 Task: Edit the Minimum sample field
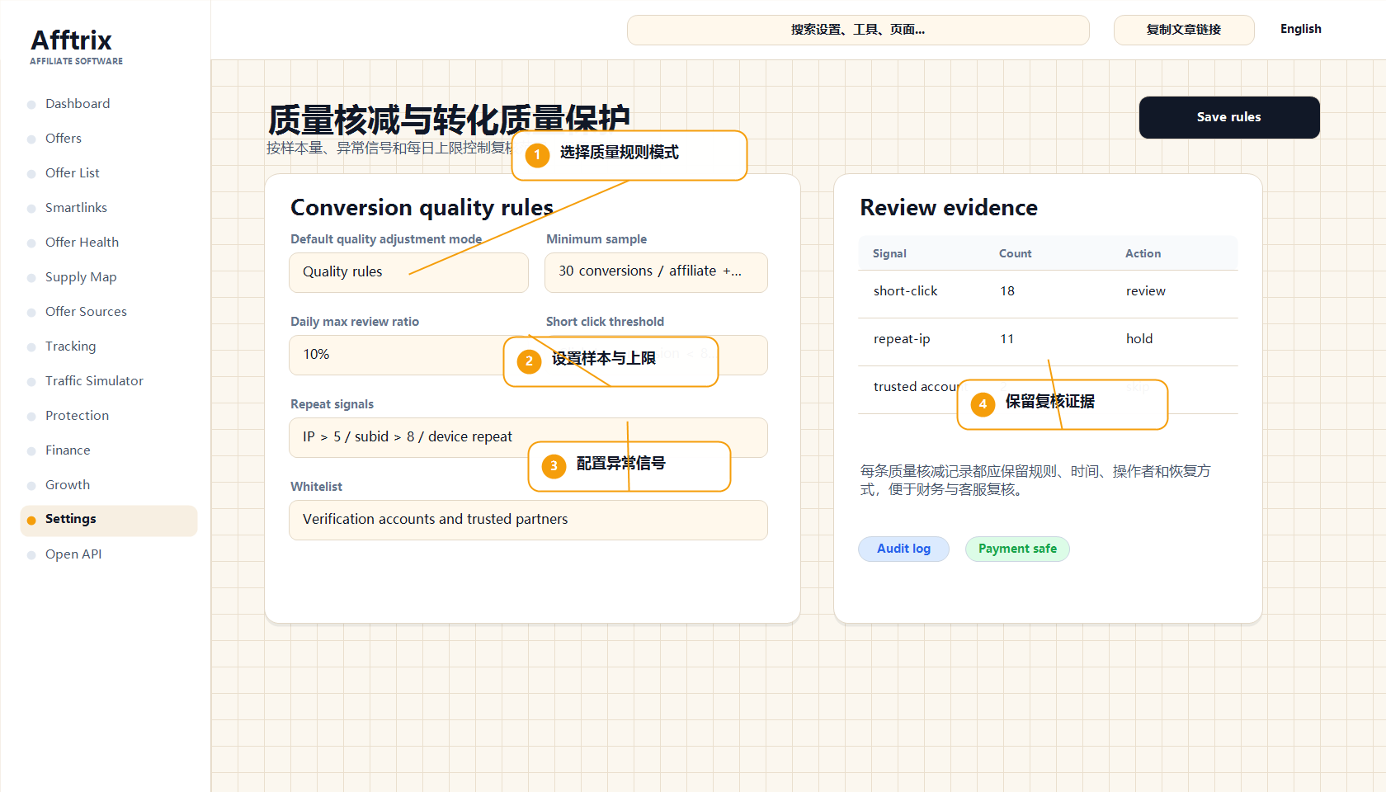click(x=656, y=272)
